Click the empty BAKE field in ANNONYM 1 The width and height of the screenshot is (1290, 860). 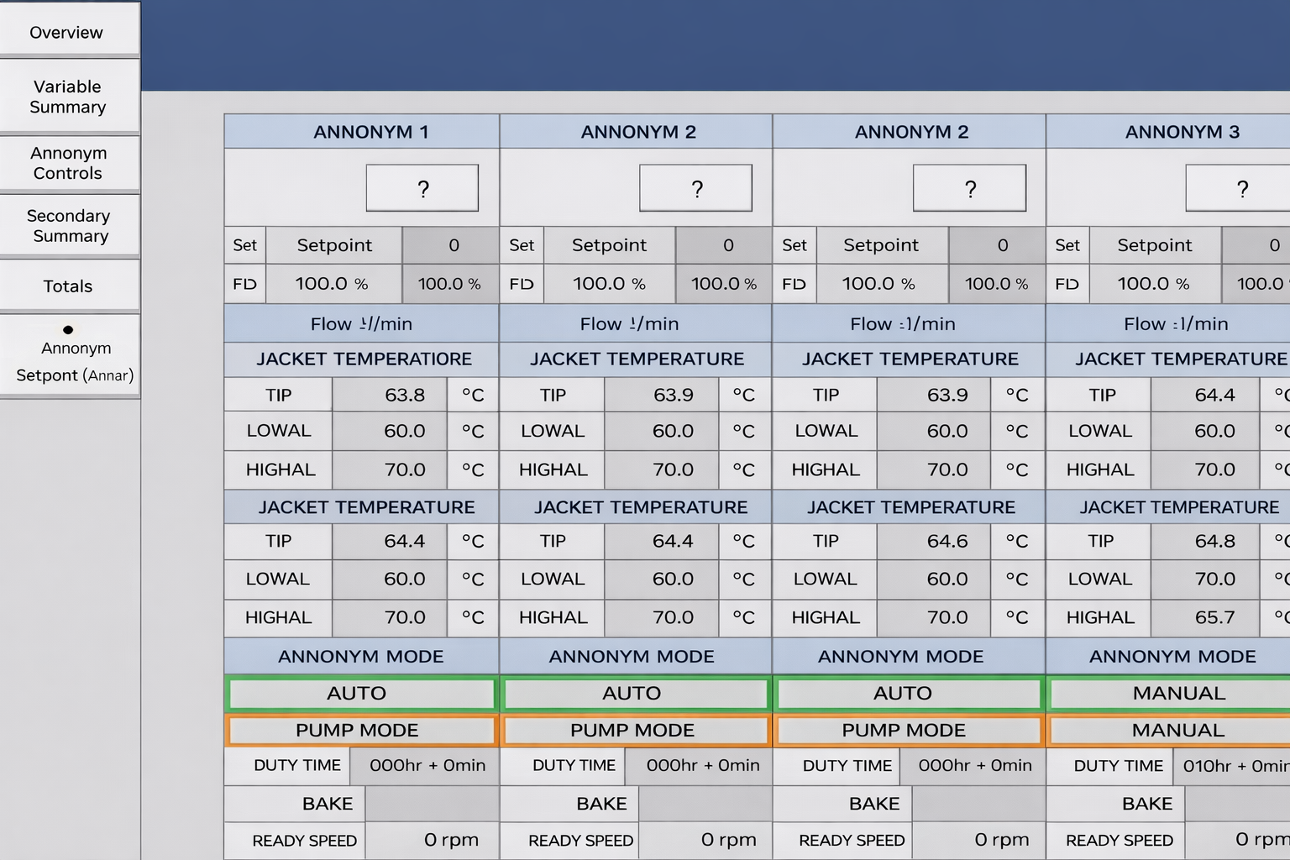coord(432,804)
